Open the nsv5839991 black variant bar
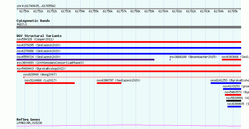The width and height of the screenshot is (249, 129). pos(234,101)
